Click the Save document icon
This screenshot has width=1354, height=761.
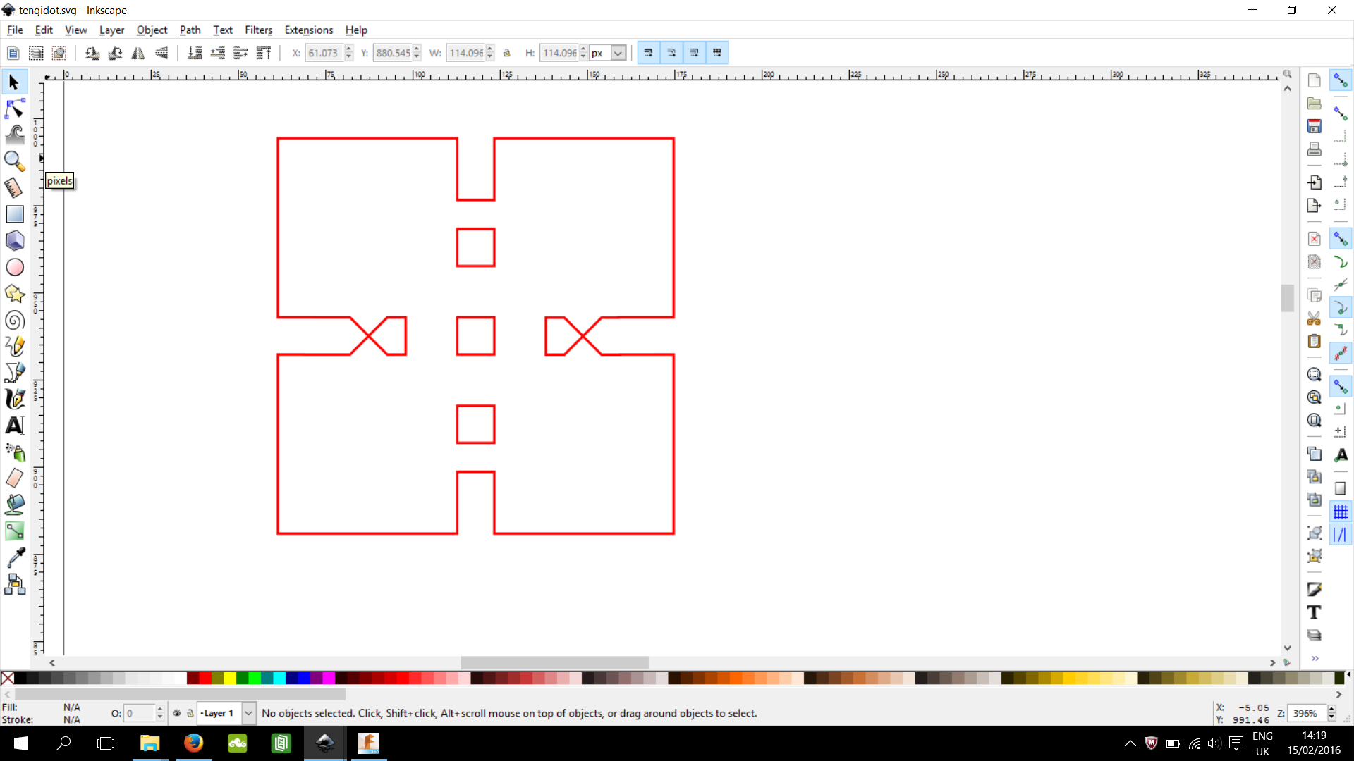coord(1314,126)
